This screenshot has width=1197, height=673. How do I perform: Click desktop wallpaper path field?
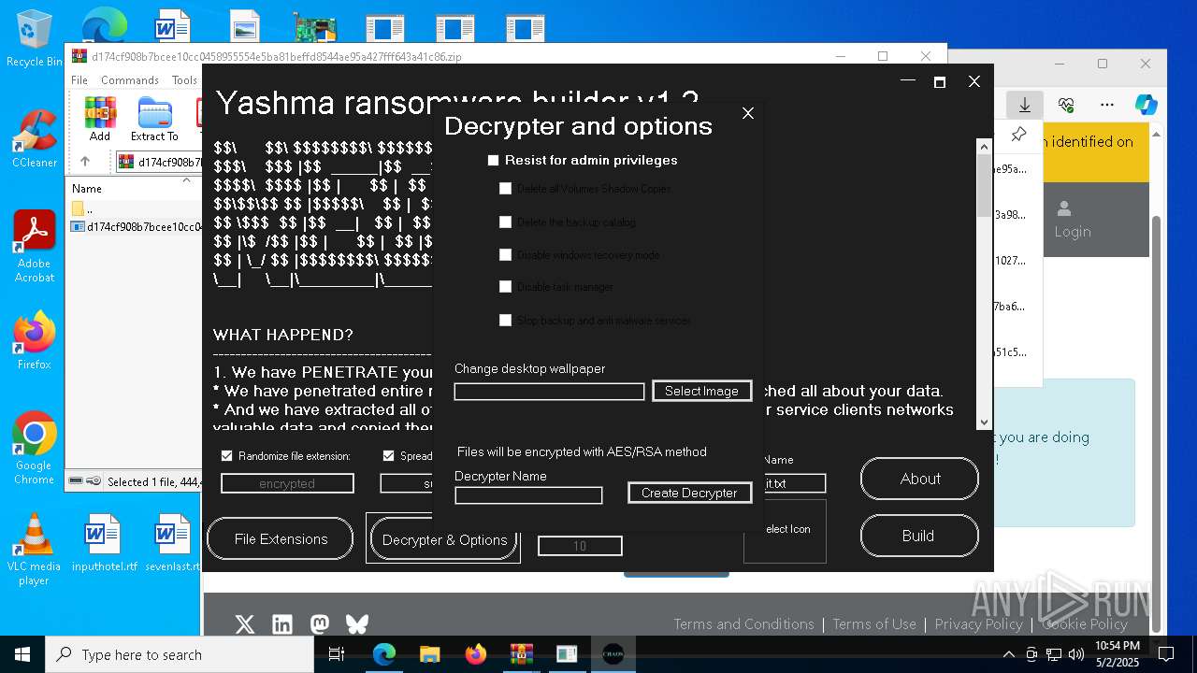pos(550,392)
